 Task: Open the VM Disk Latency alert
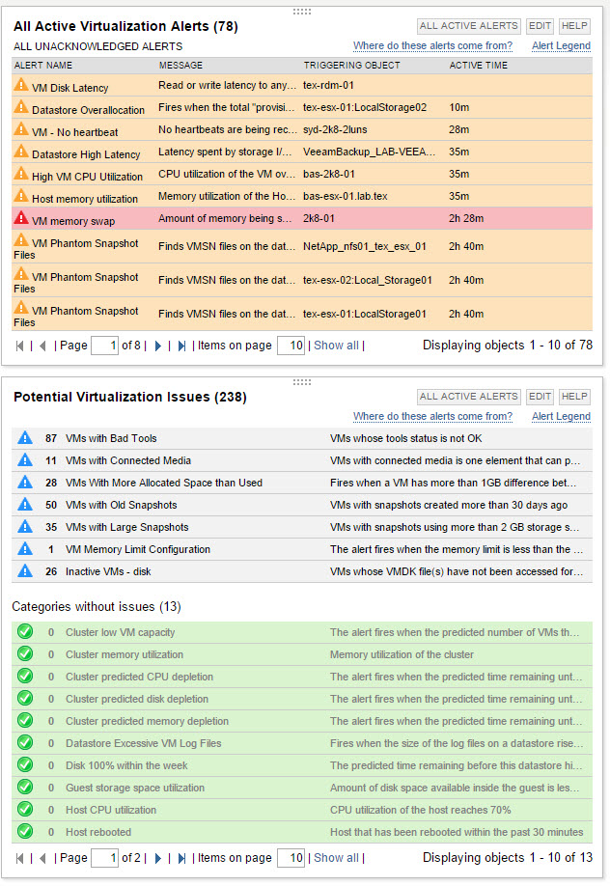click(x=70, y=88)
